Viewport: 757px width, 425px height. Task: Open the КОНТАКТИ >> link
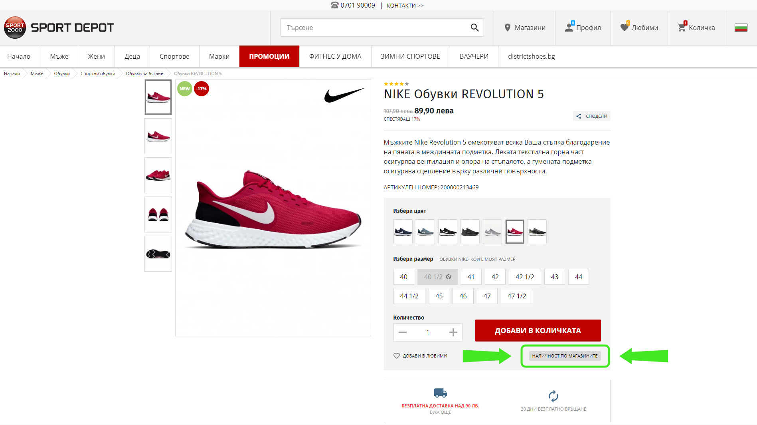(x=405, y=6)
